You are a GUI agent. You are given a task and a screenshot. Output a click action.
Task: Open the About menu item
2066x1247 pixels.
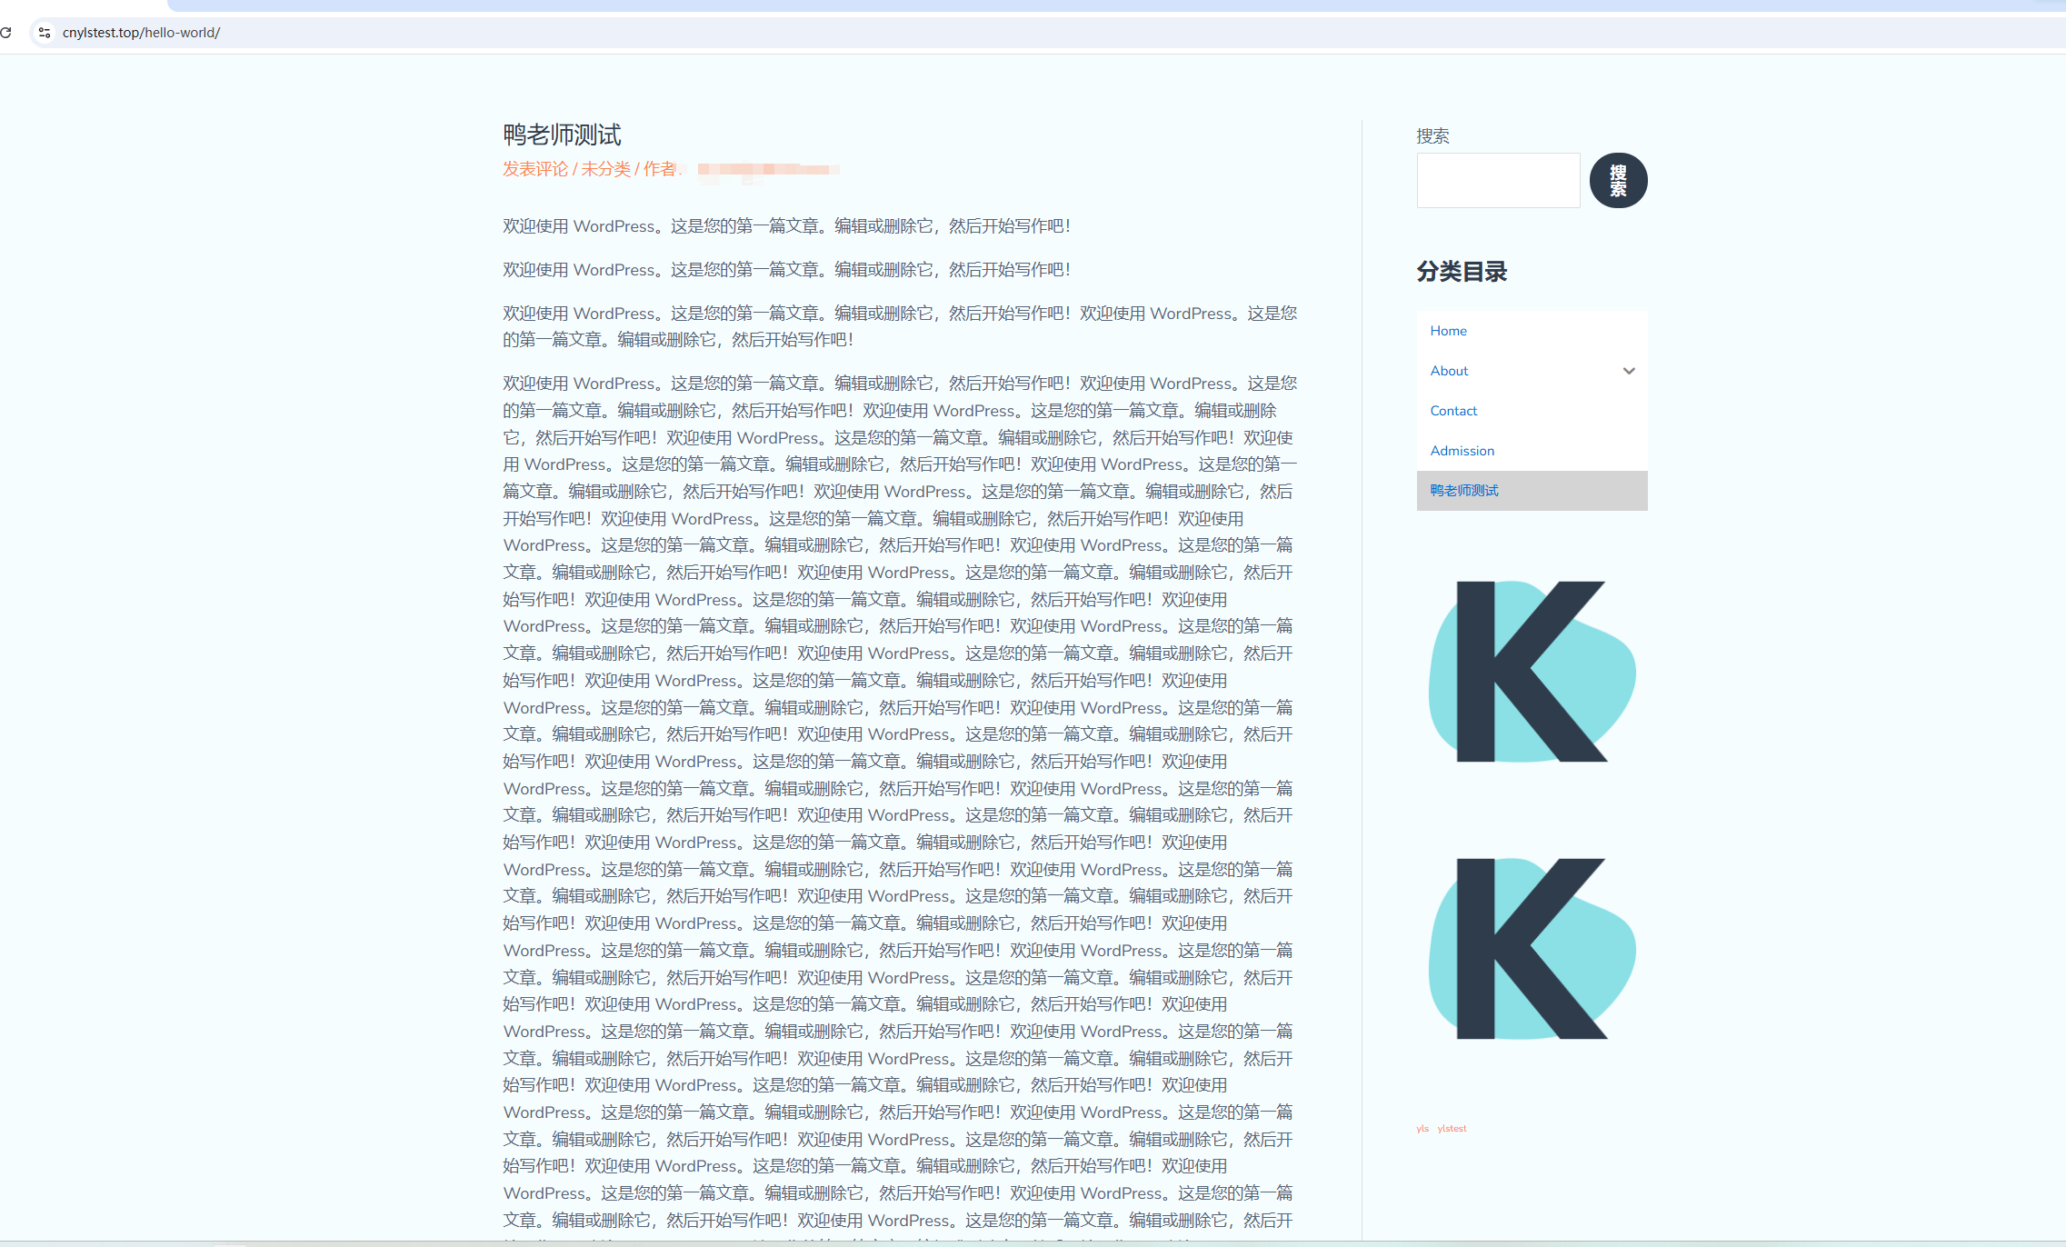[x=1449, y=371]
